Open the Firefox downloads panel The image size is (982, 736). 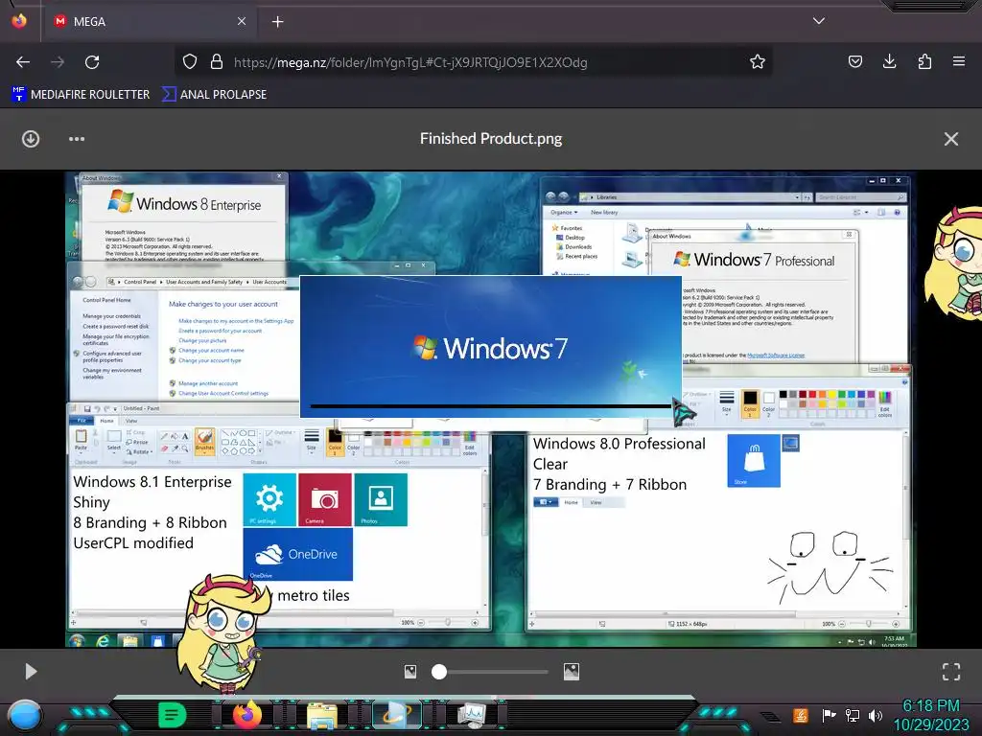(x=889, y=62)
